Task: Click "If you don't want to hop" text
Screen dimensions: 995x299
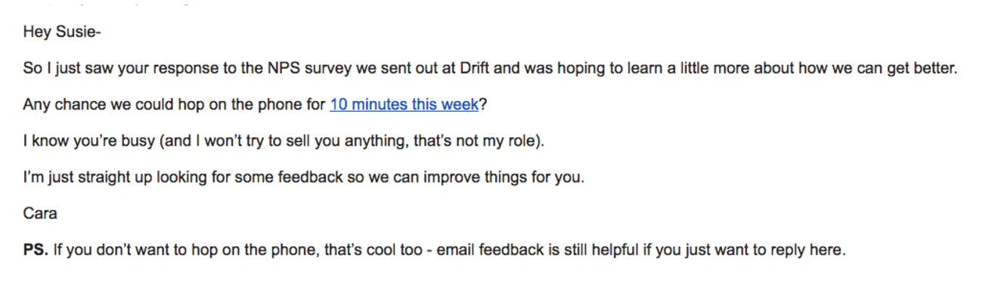Action: (133, 250)
